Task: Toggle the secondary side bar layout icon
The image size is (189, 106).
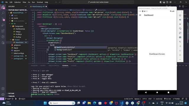Action: click(167, 2)
